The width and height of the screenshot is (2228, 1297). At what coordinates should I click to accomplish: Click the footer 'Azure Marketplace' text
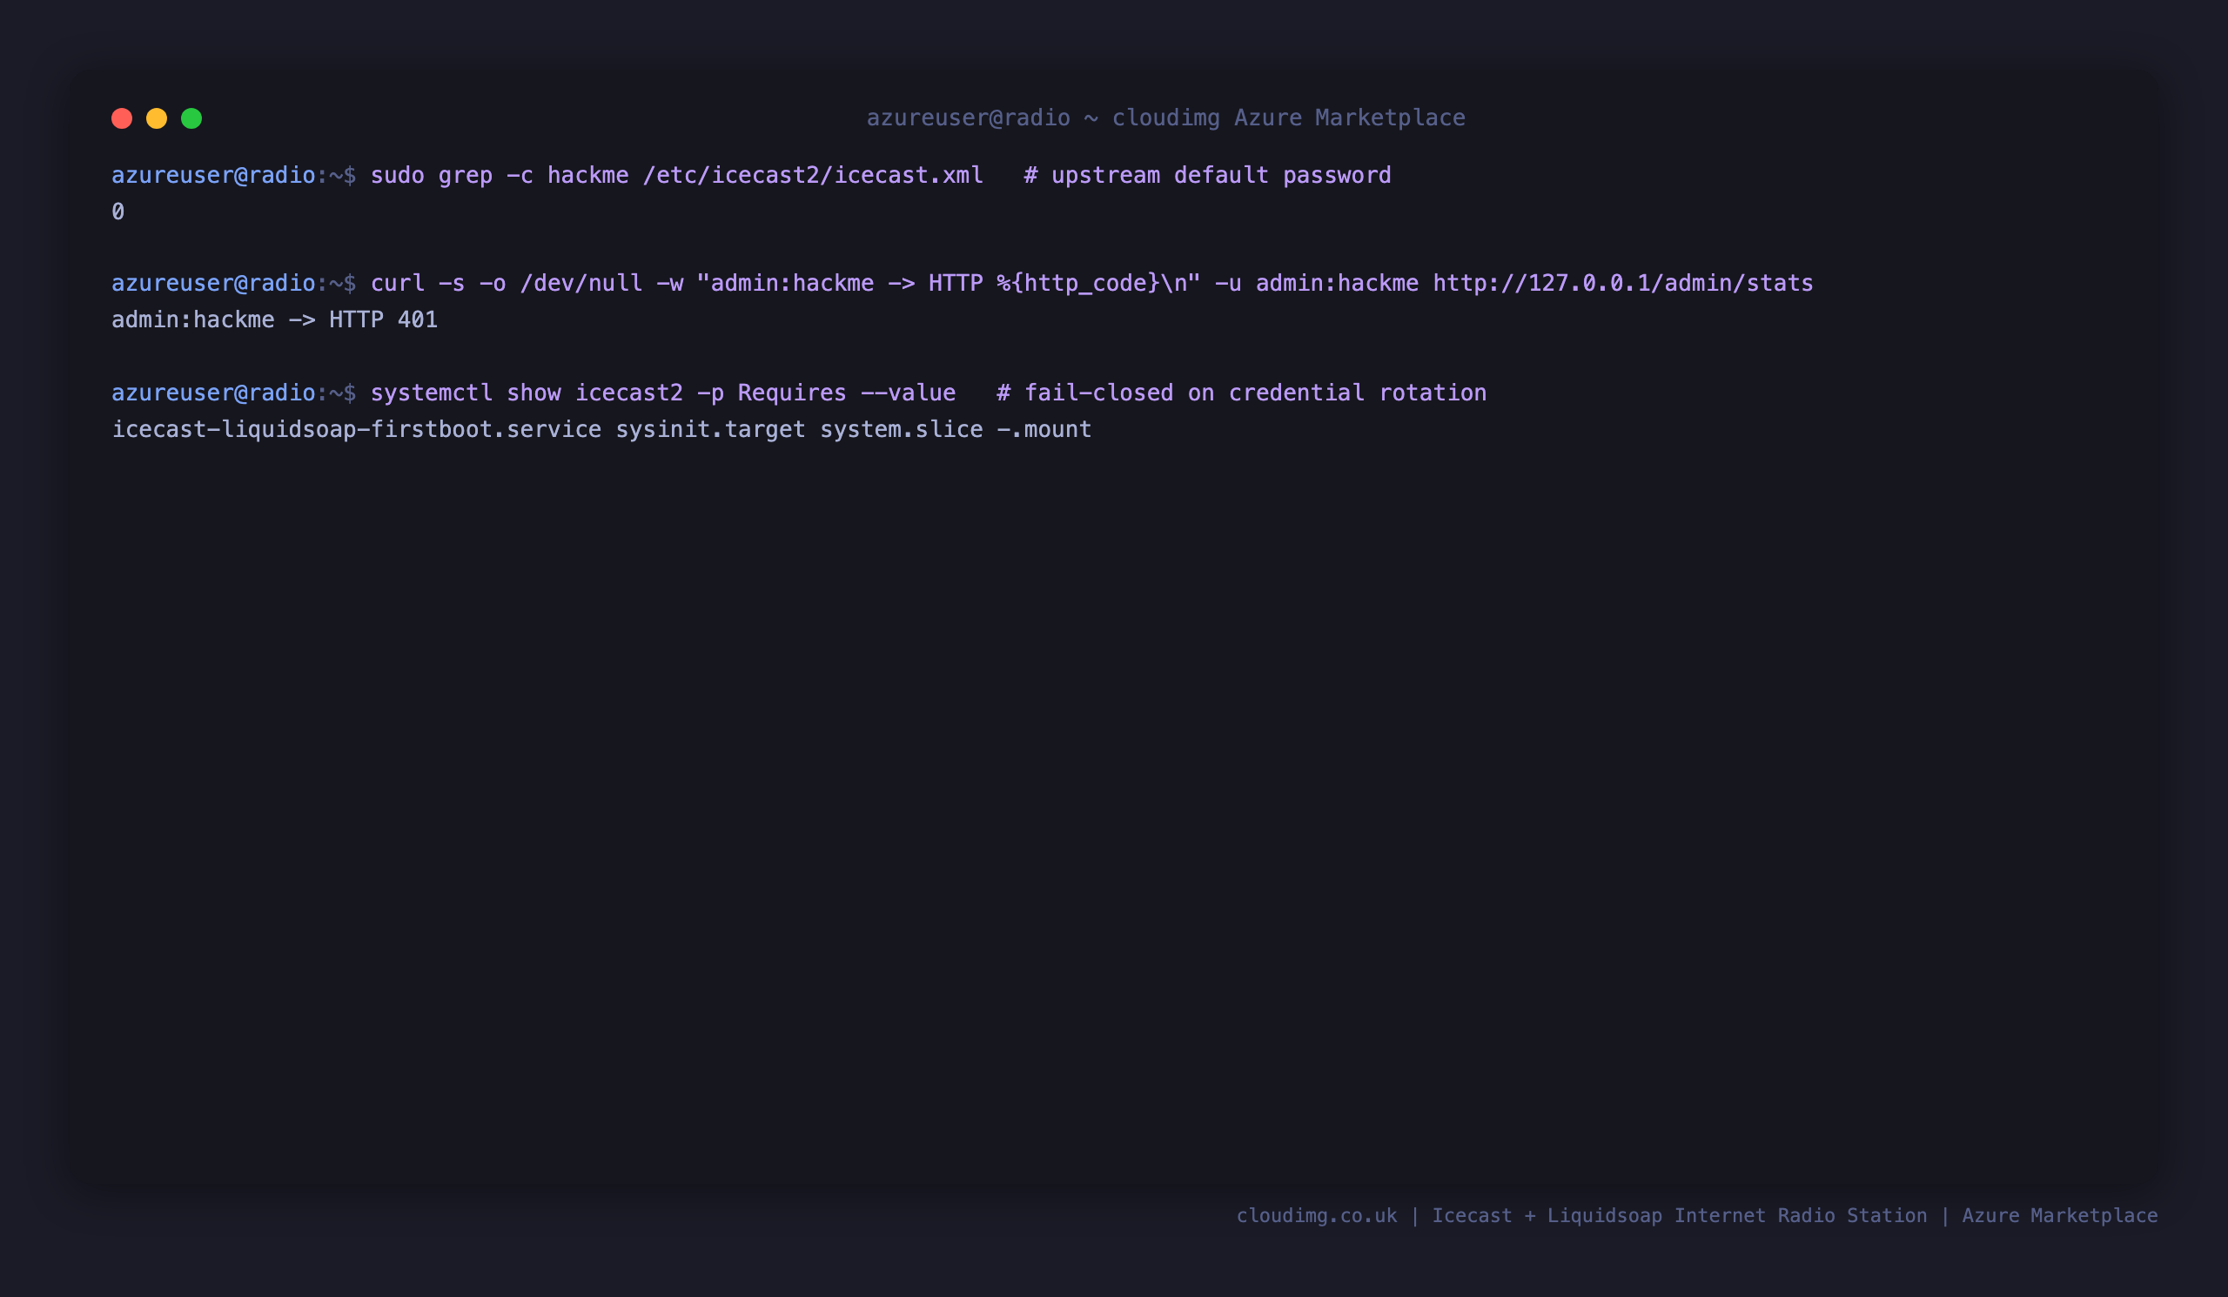point(2059,1216)
